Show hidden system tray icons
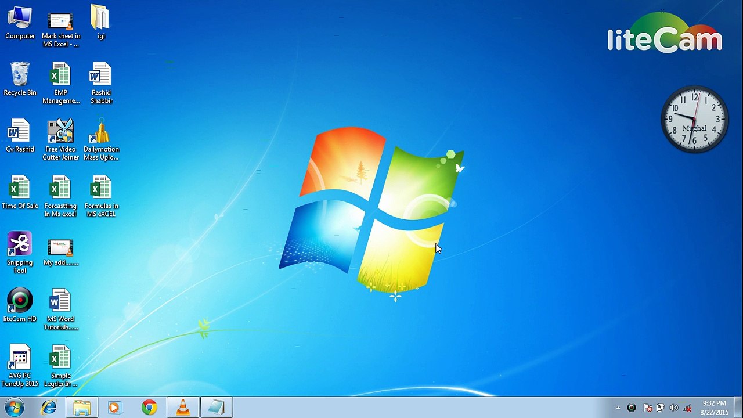The width and height of the screenshot is (743, 418). pyautogui.click(x=618, y=408)
